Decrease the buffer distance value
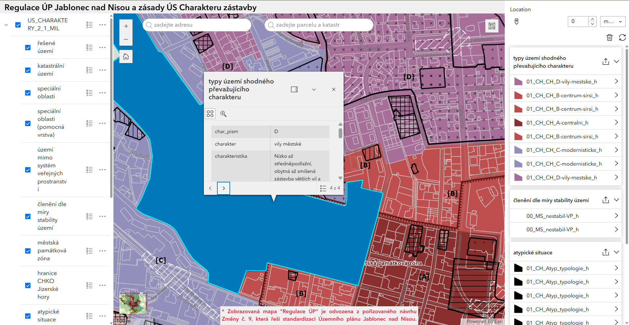629x325 pixels. pos(593,24)
